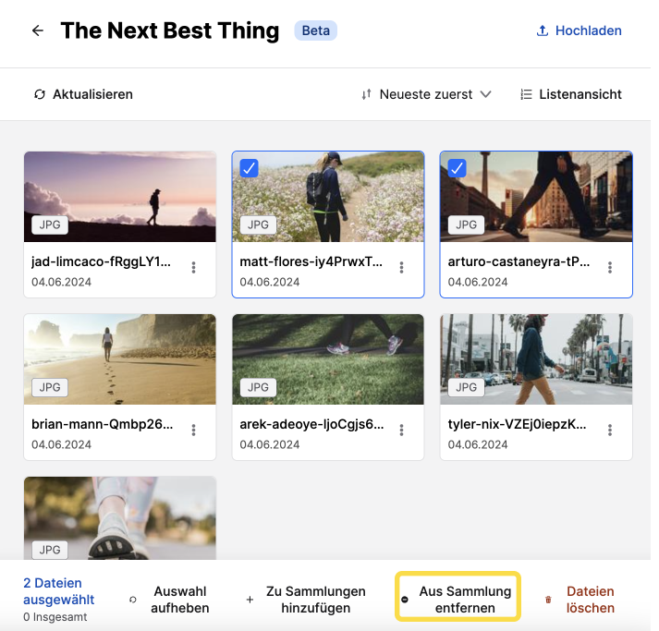Open the jad-limcaco silhouette thumbnail
Image resolution: width=659 pixels, height=631 pixels.
[120, 197]
